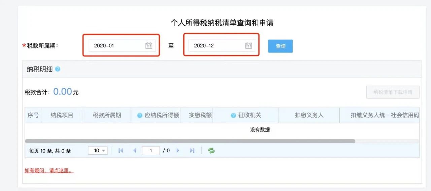Go to next page of results

point(178,151)
